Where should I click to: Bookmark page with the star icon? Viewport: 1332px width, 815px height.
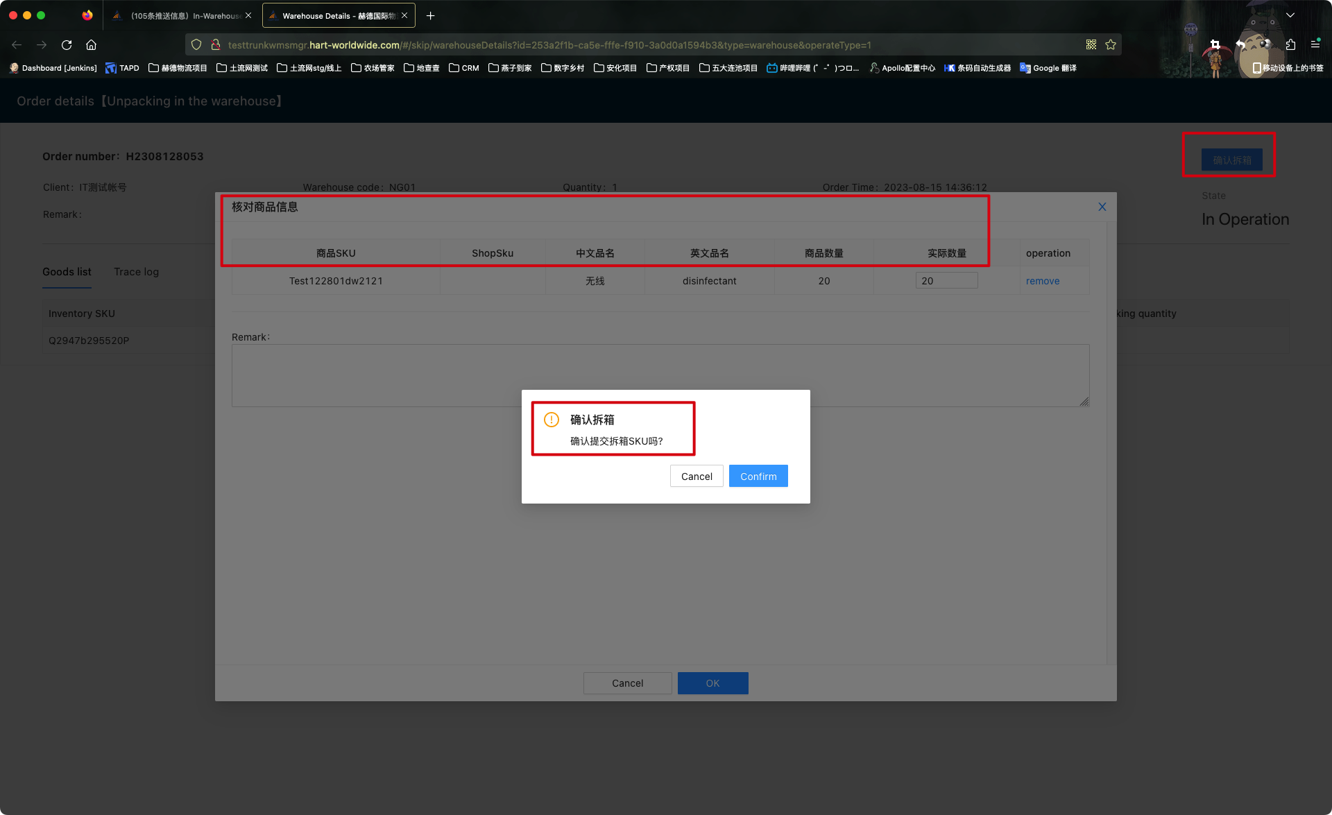tap(1111, 45)
